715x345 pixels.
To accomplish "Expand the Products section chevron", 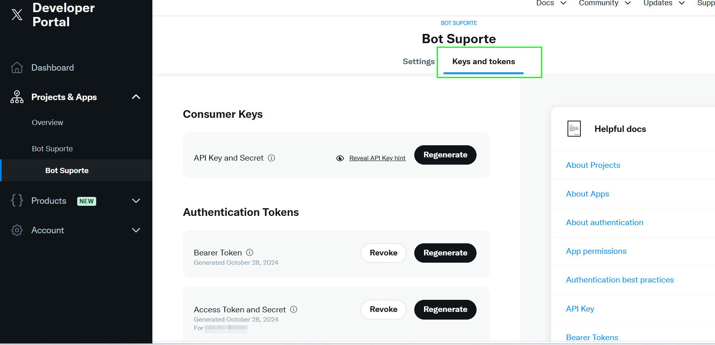I will pos(136,201).
